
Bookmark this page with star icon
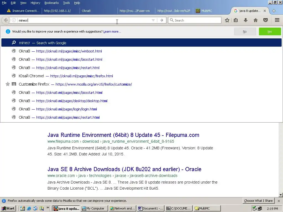(x=227, y=20)
